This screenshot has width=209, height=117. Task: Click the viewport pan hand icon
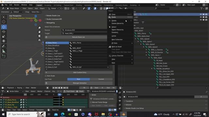[40, 32]
